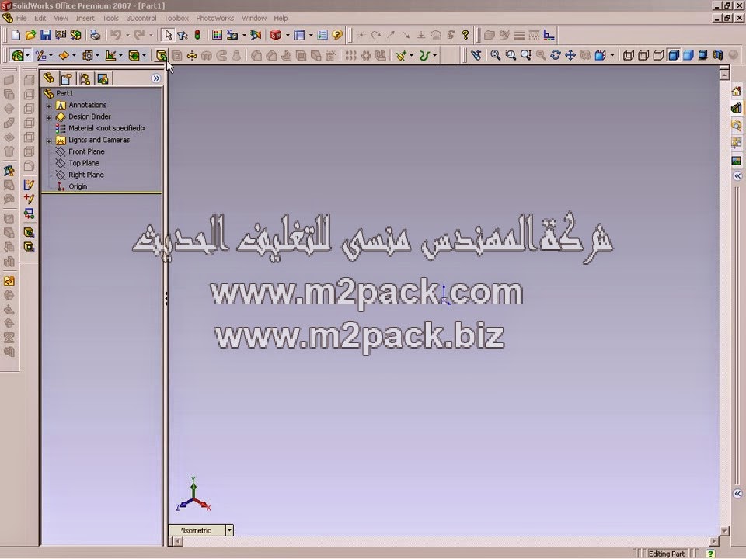Click the status bar green help icon
The height and width of the screenshot is (559, 746).
point(710,554)
